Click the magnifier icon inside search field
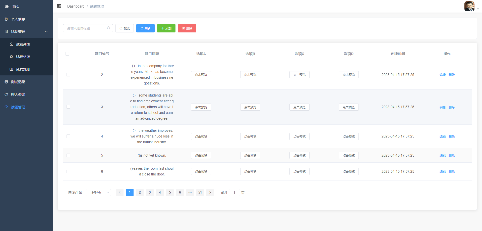The width and height of the screenshot is (482, 231). 108,28
